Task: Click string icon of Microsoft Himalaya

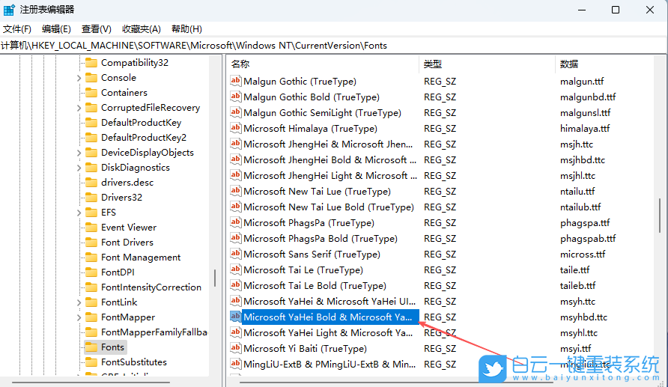Action: tap(236, 128)
